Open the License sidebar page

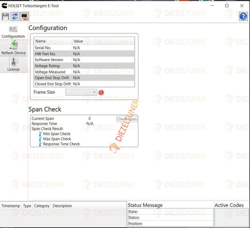click(x=14, y=64)
